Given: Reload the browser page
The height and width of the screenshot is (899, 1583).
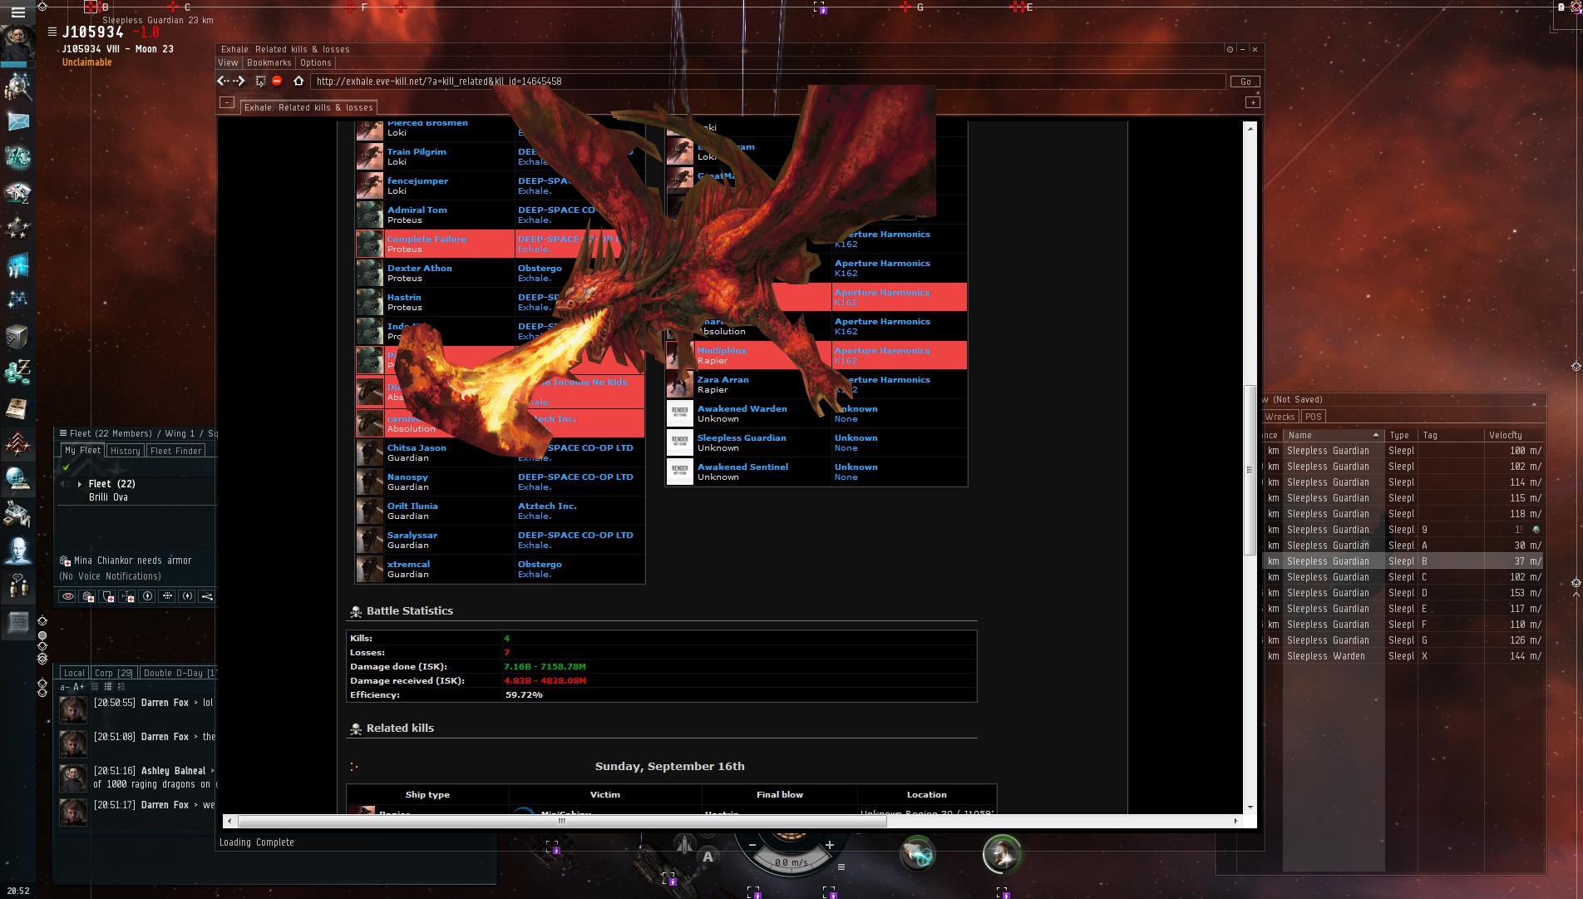Looking at the screenshot, I should pos(260,81).
